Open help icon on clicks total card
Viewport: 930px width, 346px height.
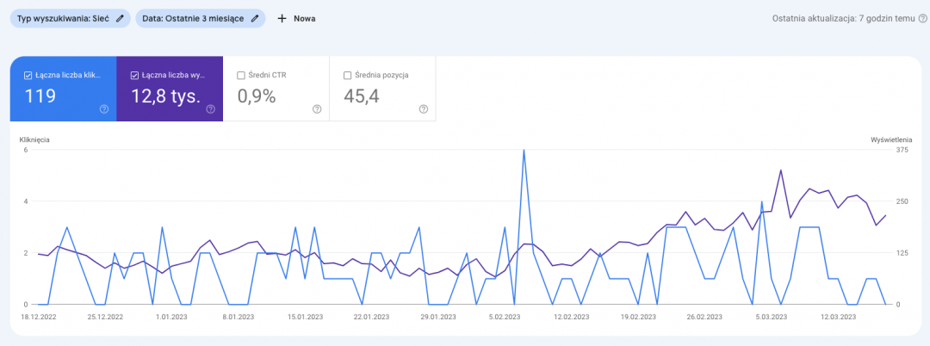104,109
